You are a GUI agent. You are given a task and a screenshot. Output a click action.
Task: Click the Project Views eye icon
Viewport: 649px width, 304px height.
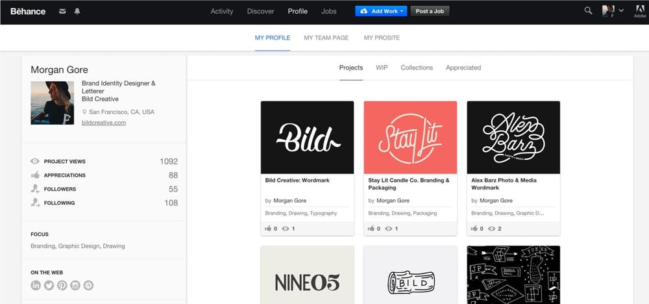coord(35,162)
